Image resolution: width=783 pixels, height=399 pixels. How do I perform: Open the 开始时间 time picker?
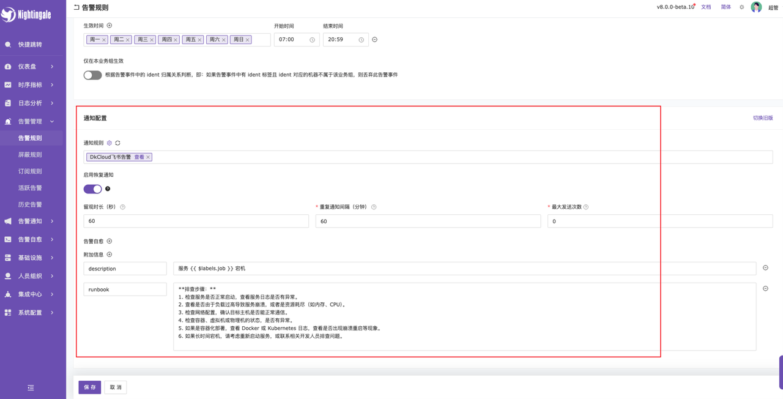(x=296, y=40)
